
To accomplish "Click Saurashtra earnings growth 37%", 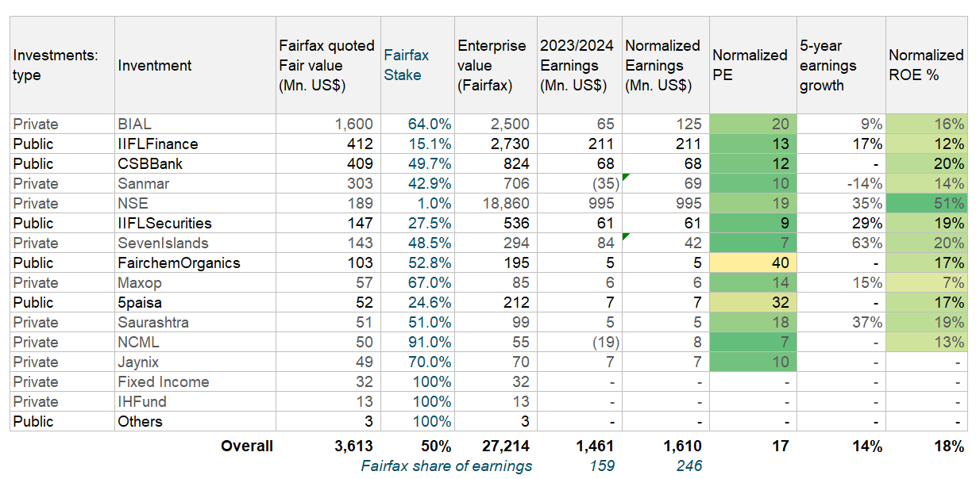I will [840, 322].
